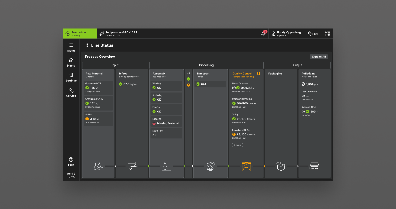Image resolution: width=396 pixels, height=209 pixels.
Task: Open the EN language selector
Action: click(x=313, y=34)
